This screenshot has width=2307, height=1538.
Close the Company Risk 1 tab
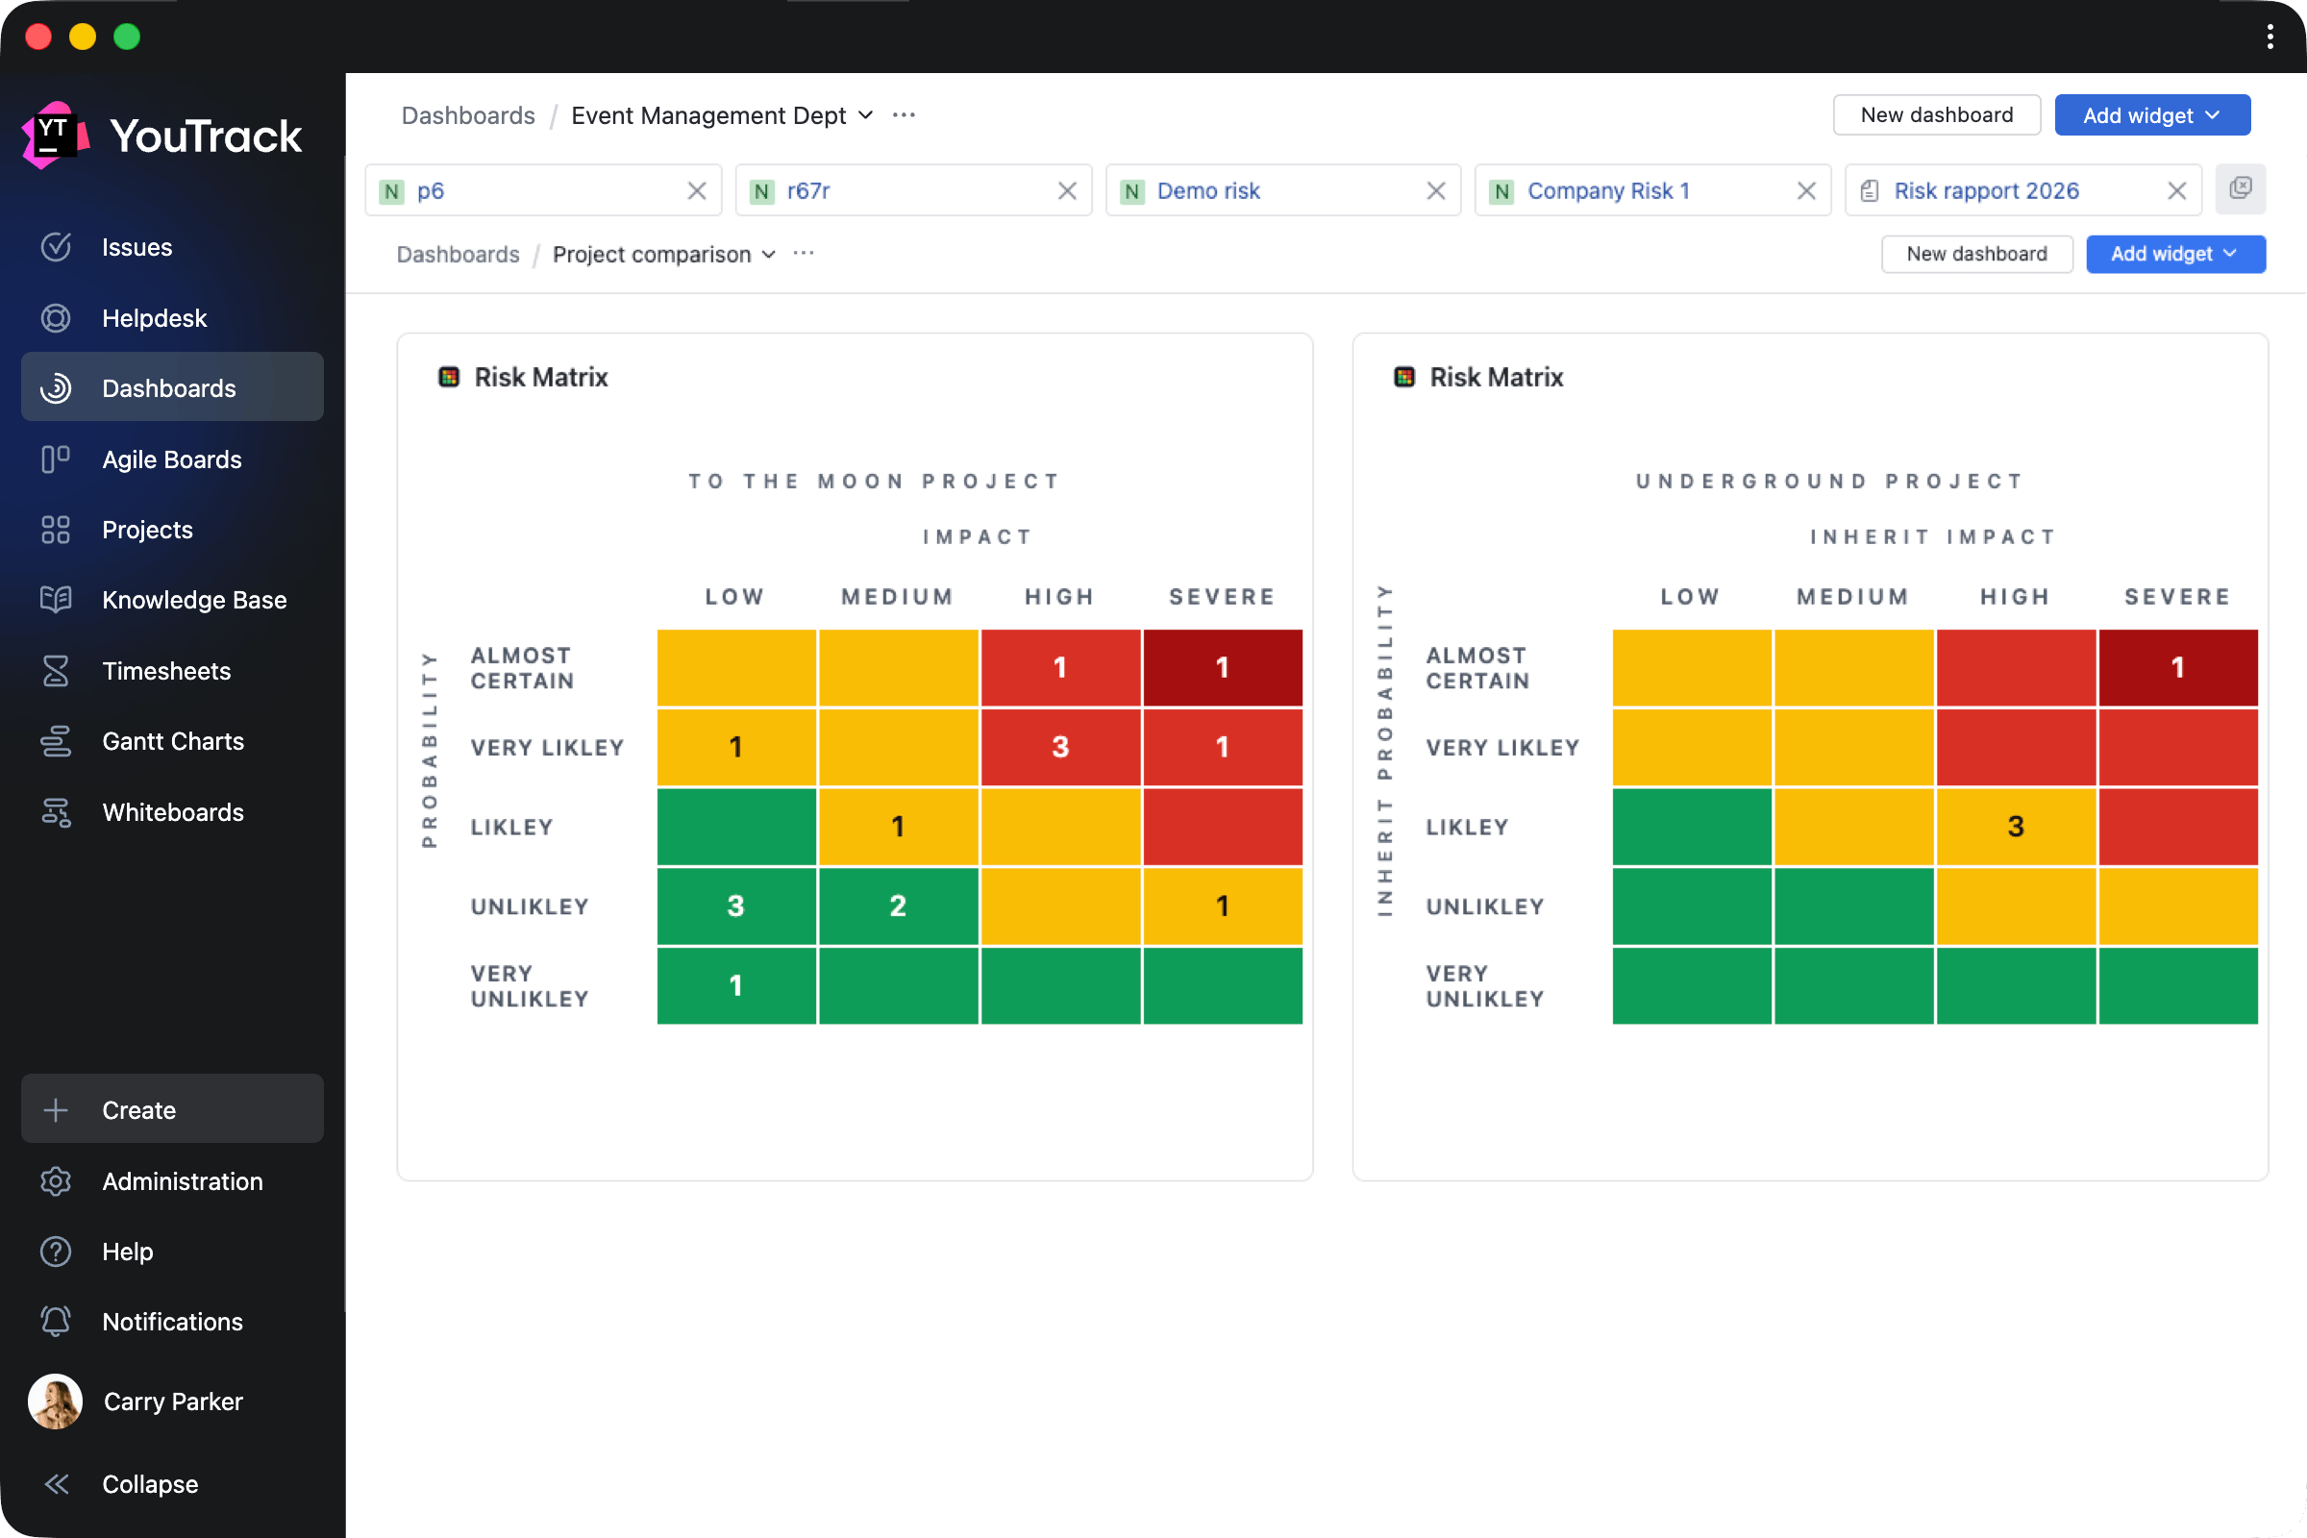tap(1806, 190)
